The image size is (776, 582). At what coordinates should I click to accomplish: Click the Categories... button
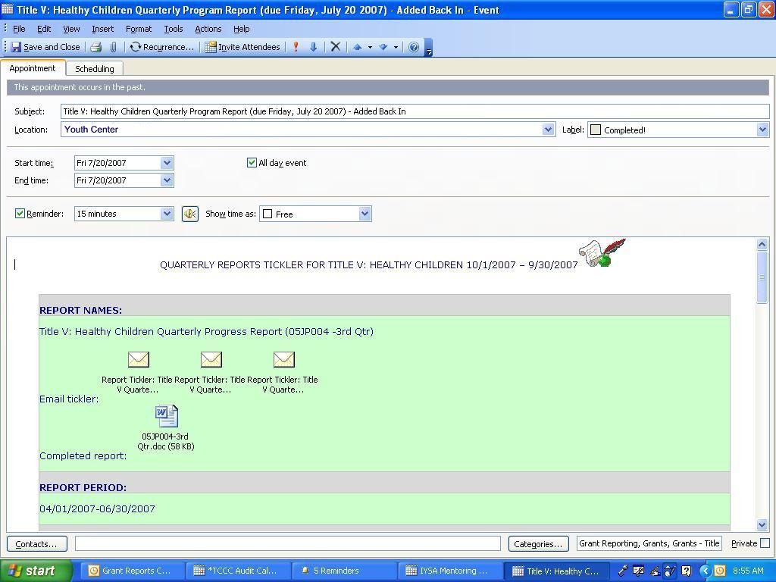(x=538, y=543)
